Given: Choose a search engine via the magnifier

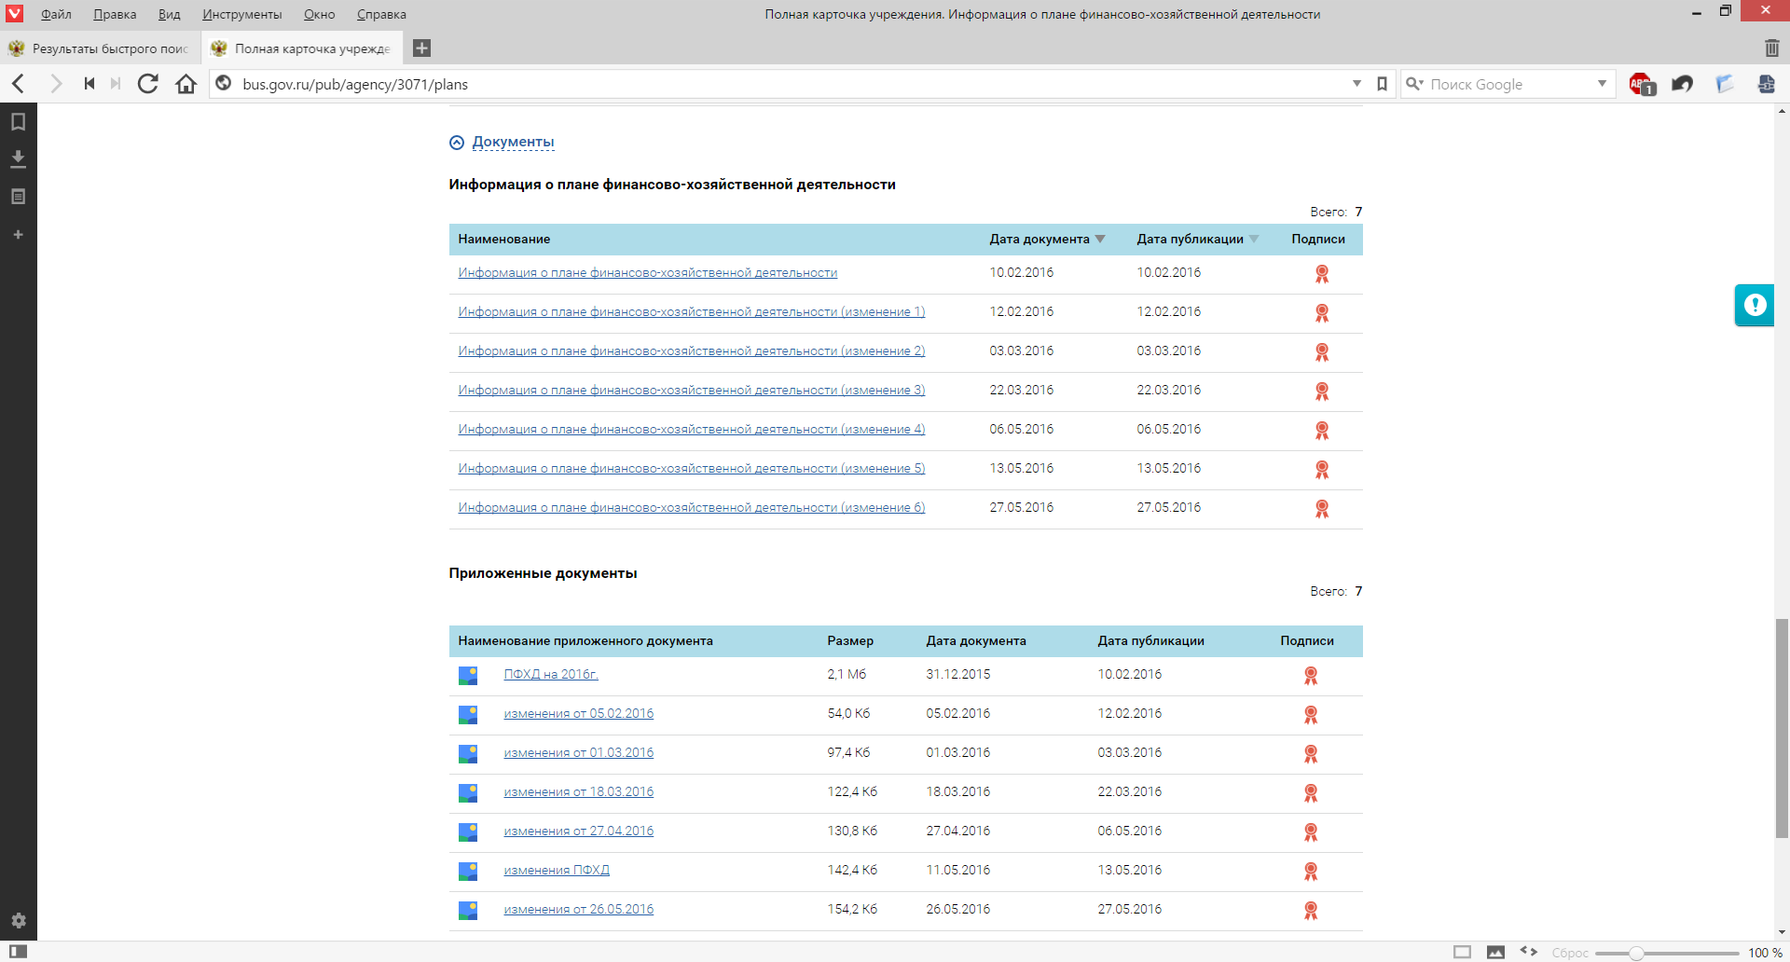Looking at the screenshot, I should click(1414, 84).
